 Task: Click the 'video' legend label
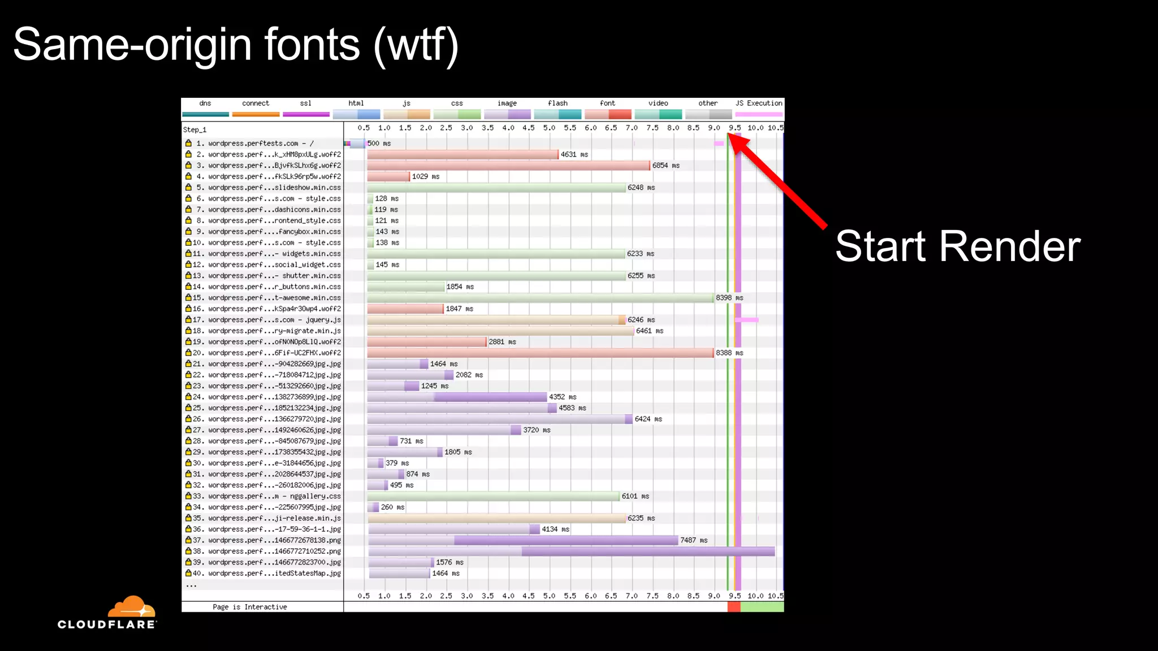click(658, 103)
